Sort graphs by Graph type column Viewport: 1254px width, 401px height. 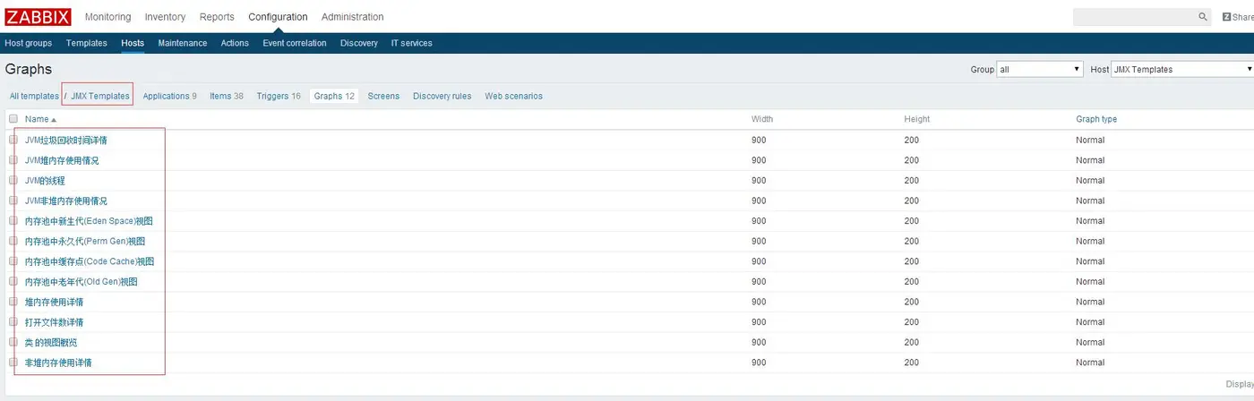1096,119
